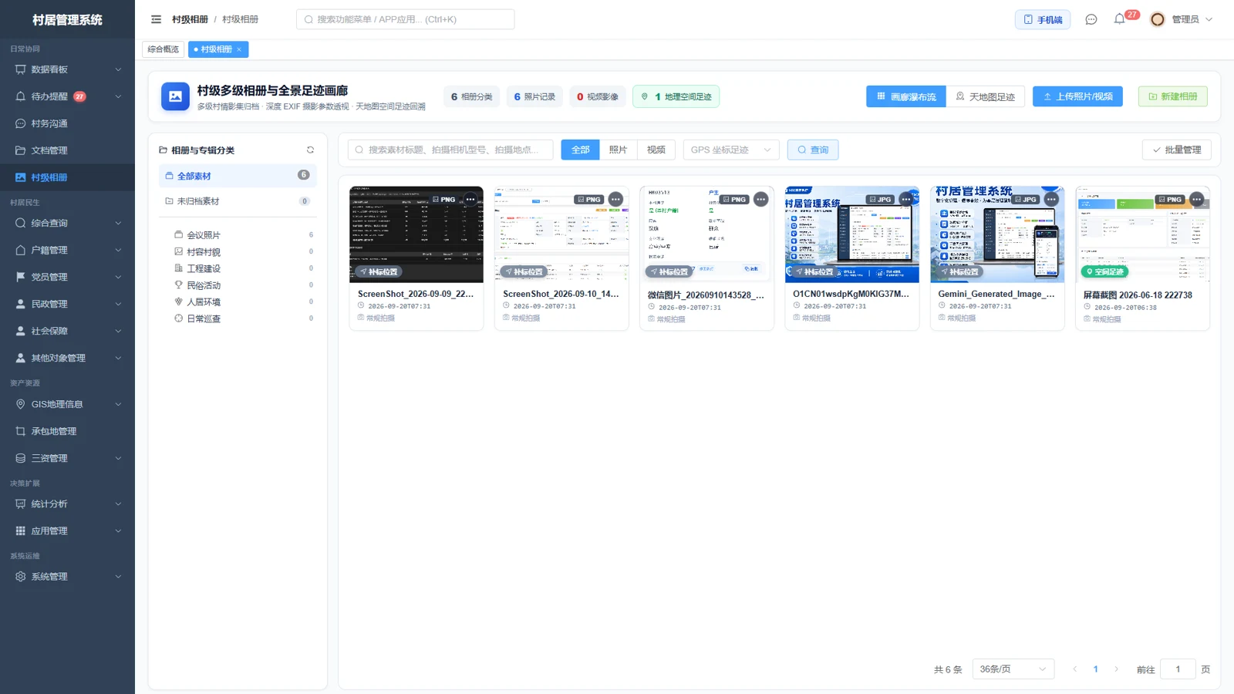Collapse sidebar with the hamburger menu icon
Screen dimensions: 1234x694
point(156,19)
